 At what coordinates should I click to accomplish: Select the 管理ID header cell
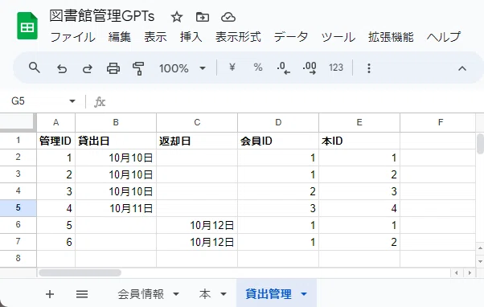click(x=55, y=141)
